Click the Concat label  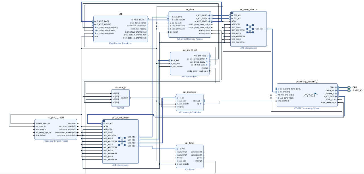pyautogui.click(x=120, y=108)
